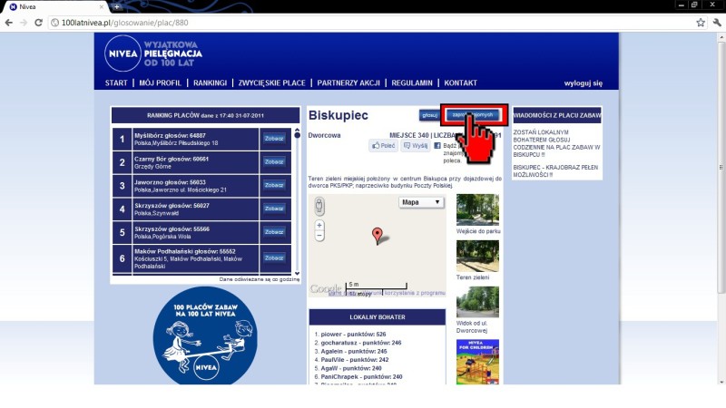The image size is (726, 408).
Task: Click hero entry AgaW - punktów: 240
Action: [x=351, y=368]
